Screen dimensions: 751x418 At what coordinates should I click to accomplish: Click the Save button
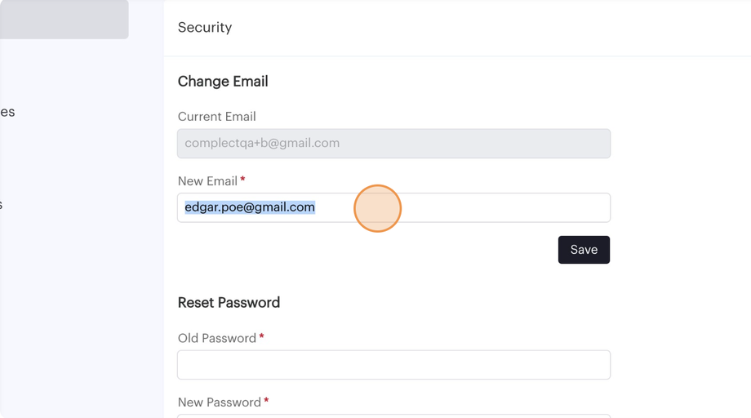(x=584, y=250)
